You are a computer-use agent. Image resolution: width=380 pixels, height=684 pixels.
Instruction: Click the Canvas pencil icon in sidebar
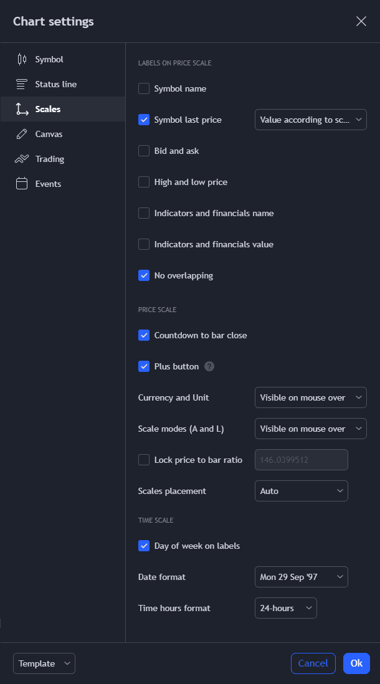(x=22, y=134)
